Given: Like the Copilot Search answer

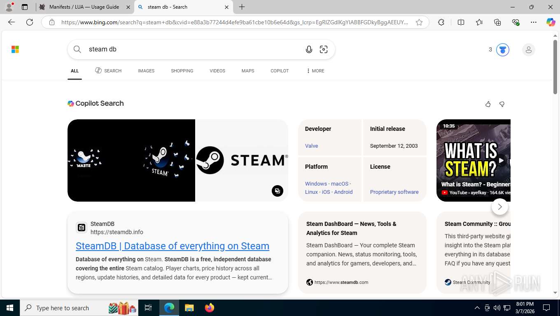Looking at the screenshot, I should pyautogui.click(x=488, y=104).
